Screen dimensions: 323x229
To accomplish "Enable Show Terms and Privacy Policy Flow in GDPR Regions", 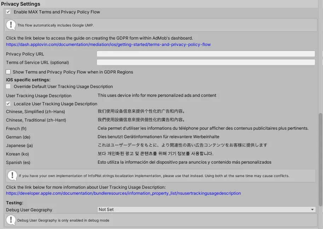I will tap(8, 72).
